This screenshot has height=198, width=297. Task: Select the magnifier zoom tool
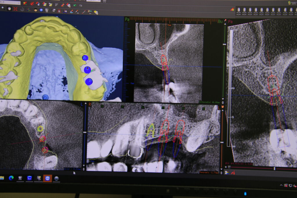coord(3,8)
